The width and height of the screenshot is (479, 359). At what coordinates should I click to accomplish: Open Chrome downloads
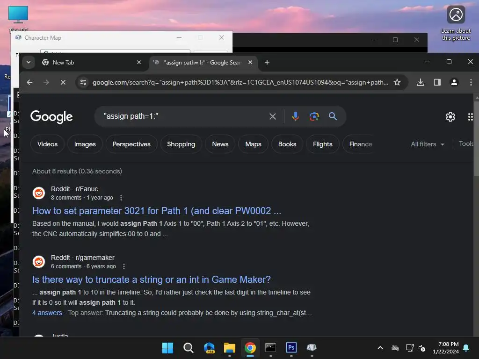pos(421,82)
